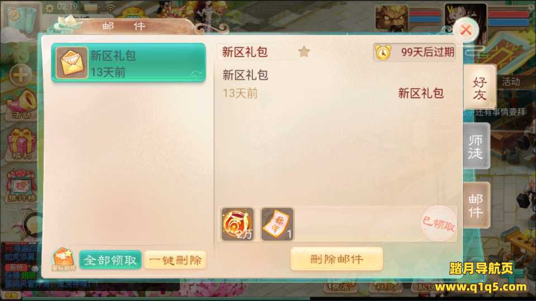The width and height of the screenshot is (536, 301).
Task: Open the mail gift icon beside 全部领取
Action: (x=64, y=260)
